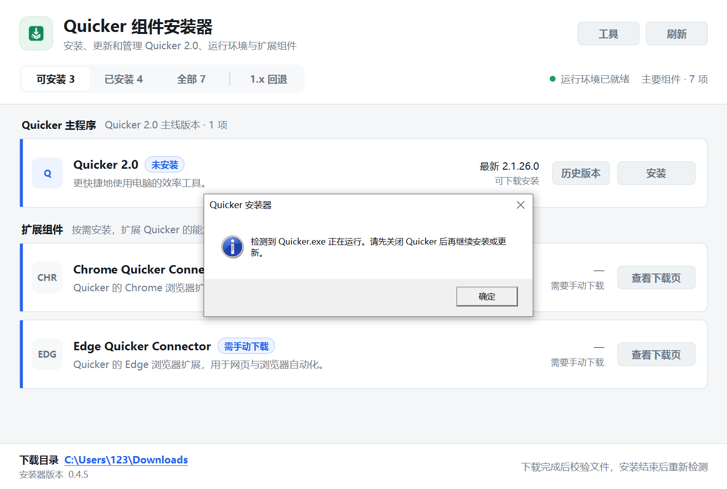
Task: Switch to the 已安装 4 tab
Action: point(123,79)
